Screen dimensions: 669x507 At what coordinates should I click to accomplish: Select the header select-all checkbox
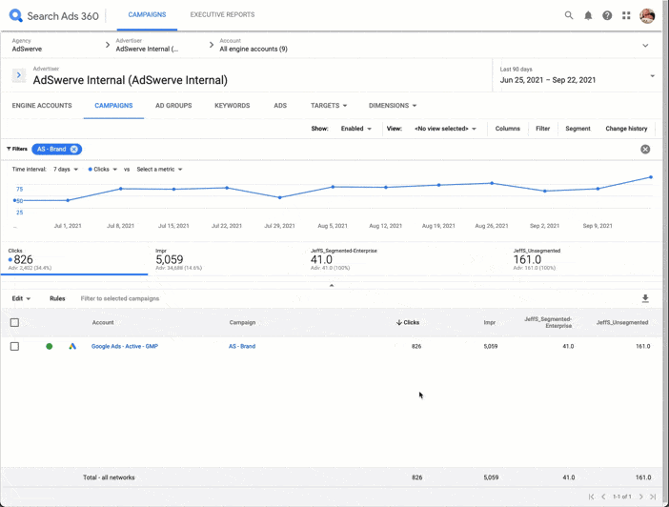14,322
